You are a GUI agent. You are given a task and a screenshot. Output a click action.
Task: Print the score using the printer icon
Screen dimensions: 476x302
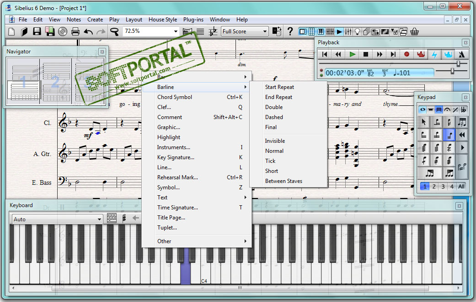point(75,31)
